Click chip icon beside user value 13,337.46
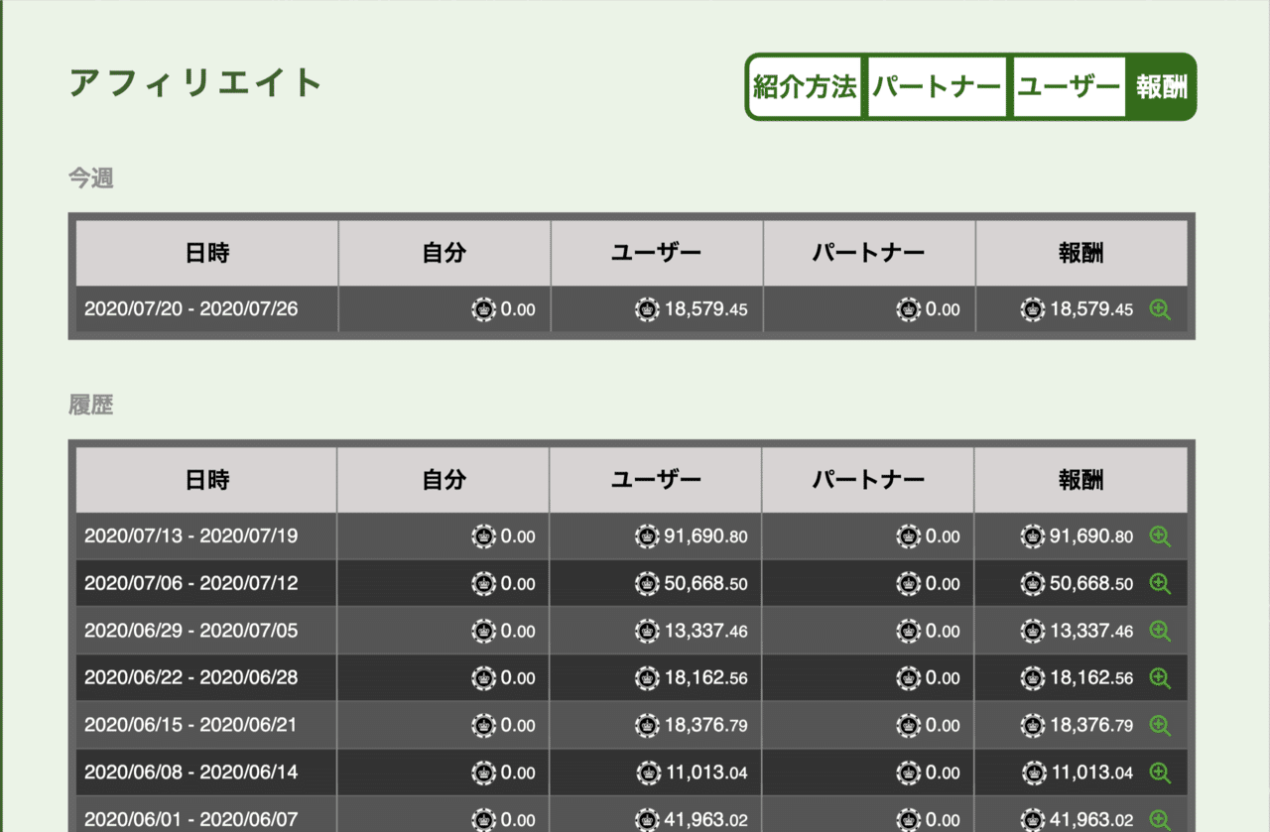The height and width of the screenshot is (832, 1270). [x=647, y=631]
